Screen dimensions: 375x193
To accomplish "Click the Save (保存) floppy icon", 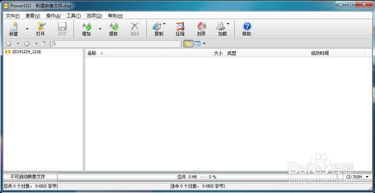I will click(x=62, y=26).
